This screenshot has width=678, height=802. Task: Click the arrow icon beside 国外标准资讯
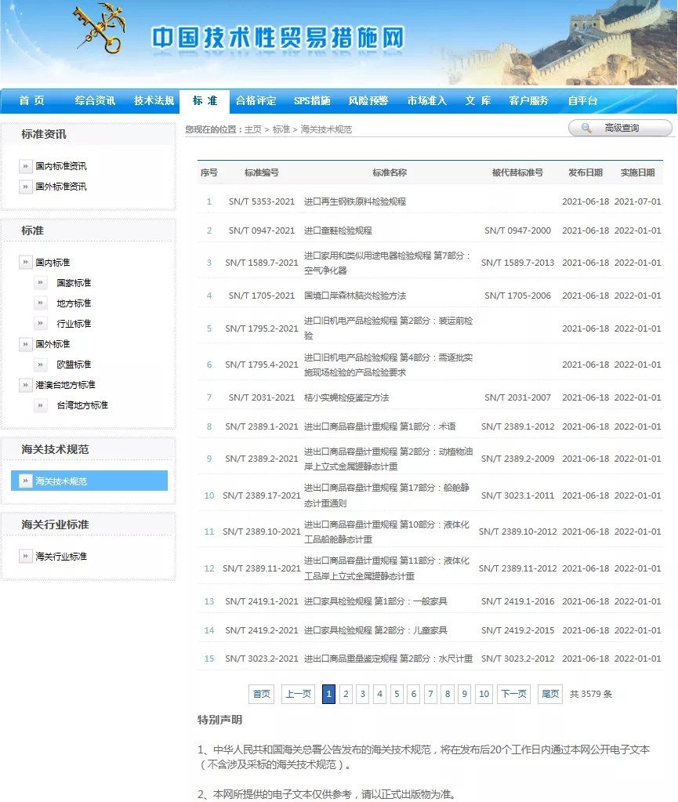[27, 187]
